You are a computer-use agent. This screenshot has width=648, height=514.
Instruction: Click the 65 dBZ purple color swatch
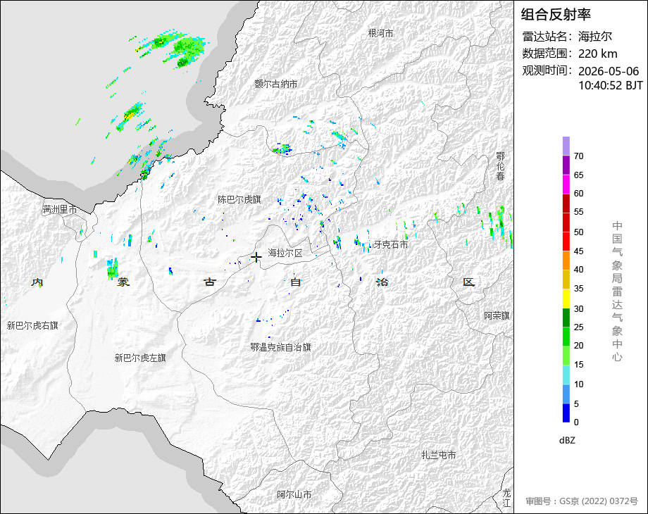point(566,165)
